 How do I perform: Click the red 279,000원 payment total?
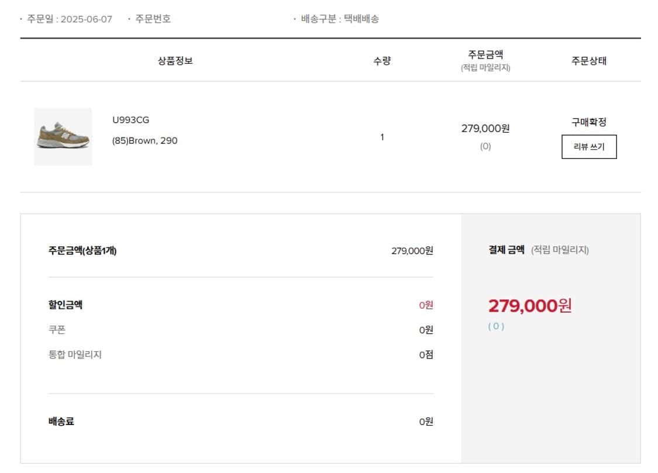point(529,305)
